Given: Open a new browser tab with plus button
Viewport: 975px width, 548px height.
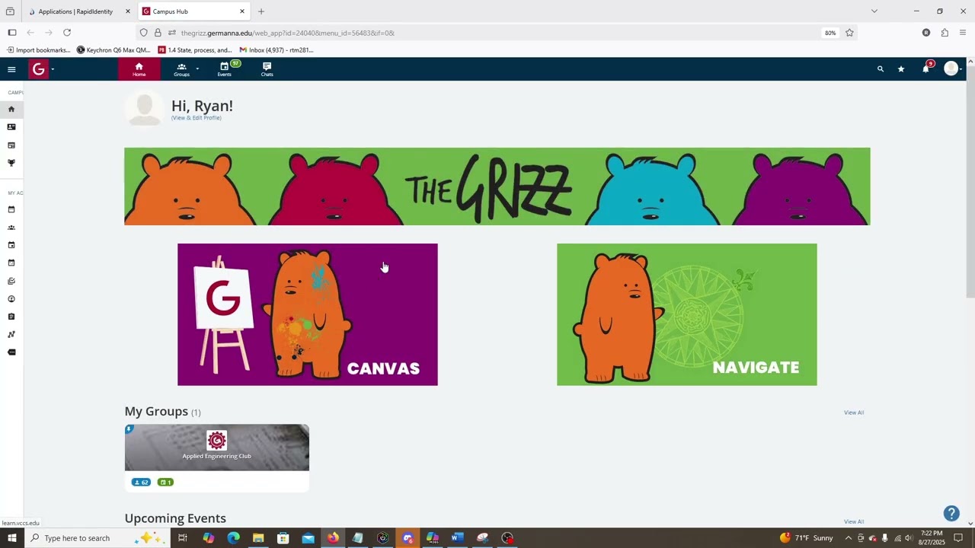Looking at the screenshot, I should click(x=261, y=11).
